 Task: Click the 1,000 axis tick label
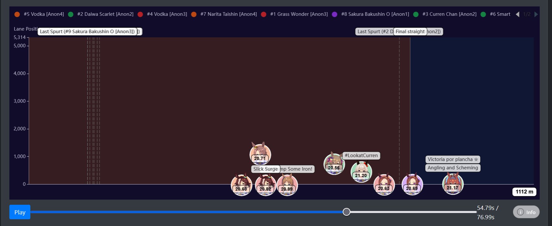point(19,156)
